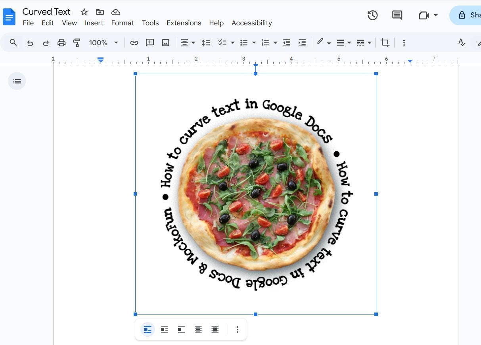
Task: Click the left indent marker on the ruler
Action: pos(100,60)
